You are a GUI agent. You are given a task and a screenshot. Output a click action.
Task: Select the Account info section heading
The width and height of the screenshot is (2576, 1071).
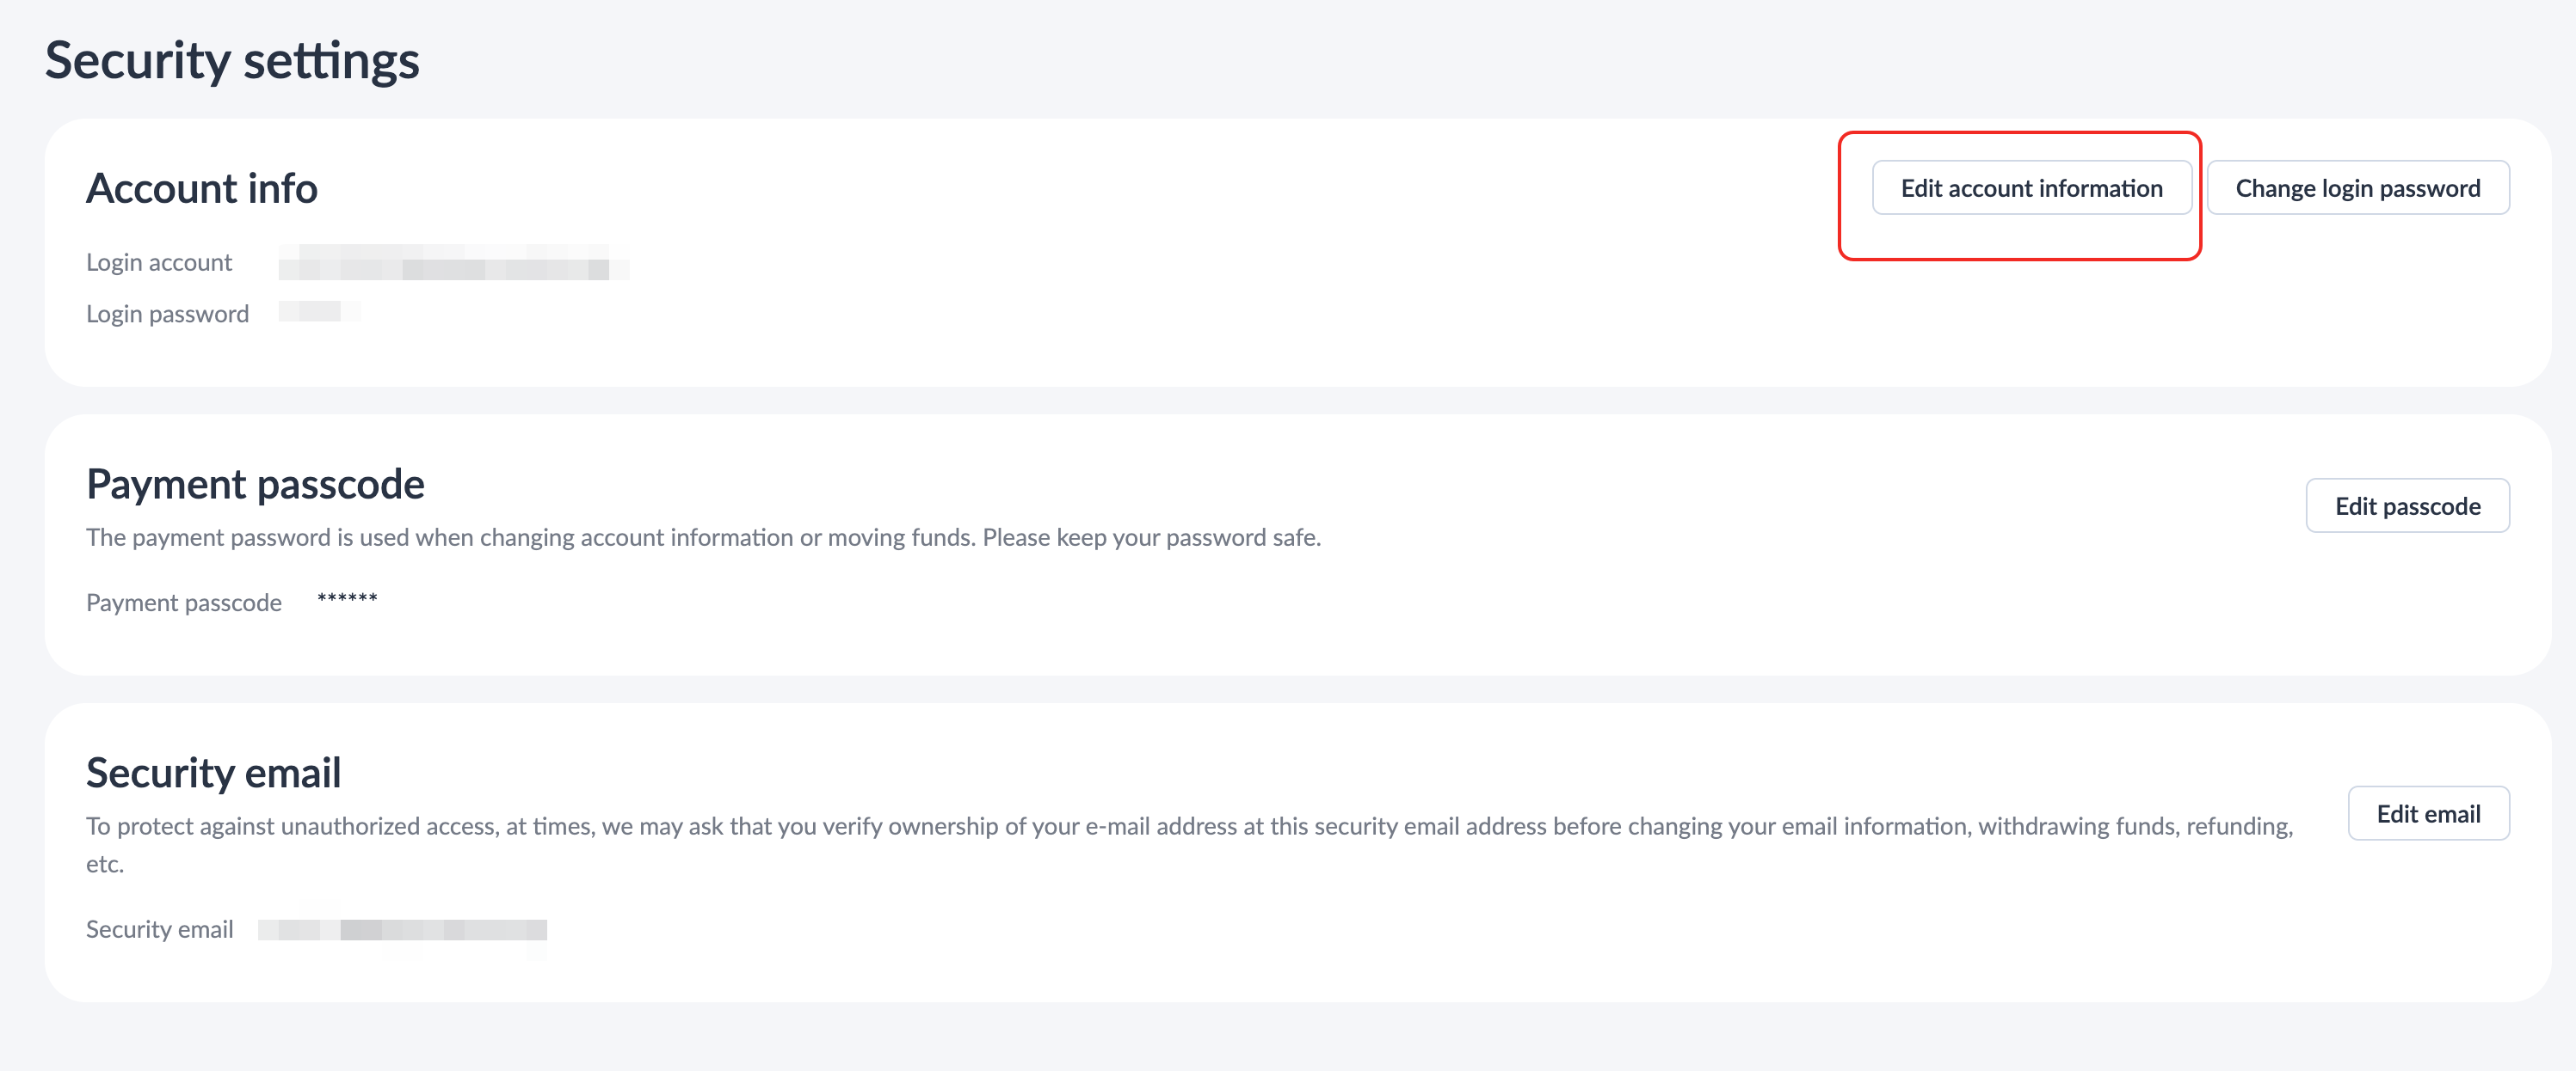pyautogui.click(x=202, y=188)
